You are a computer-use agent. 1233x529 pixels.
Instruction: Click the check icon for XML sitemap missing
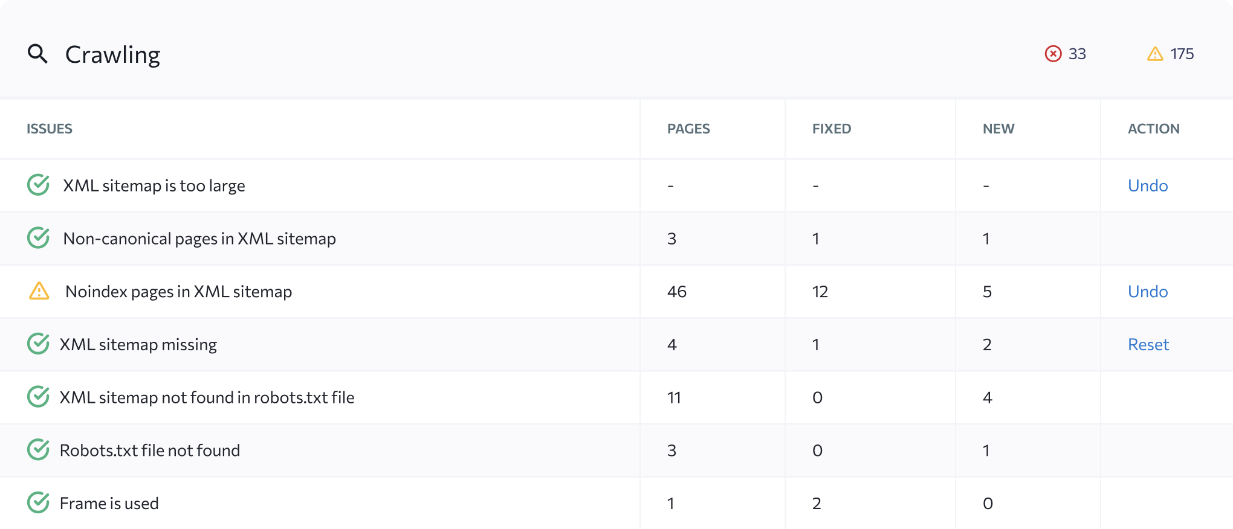coord(39,344)
